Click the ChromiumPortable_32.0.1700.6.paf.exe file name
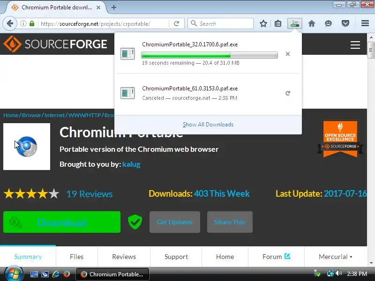375x281 pixels. [190, 44]
